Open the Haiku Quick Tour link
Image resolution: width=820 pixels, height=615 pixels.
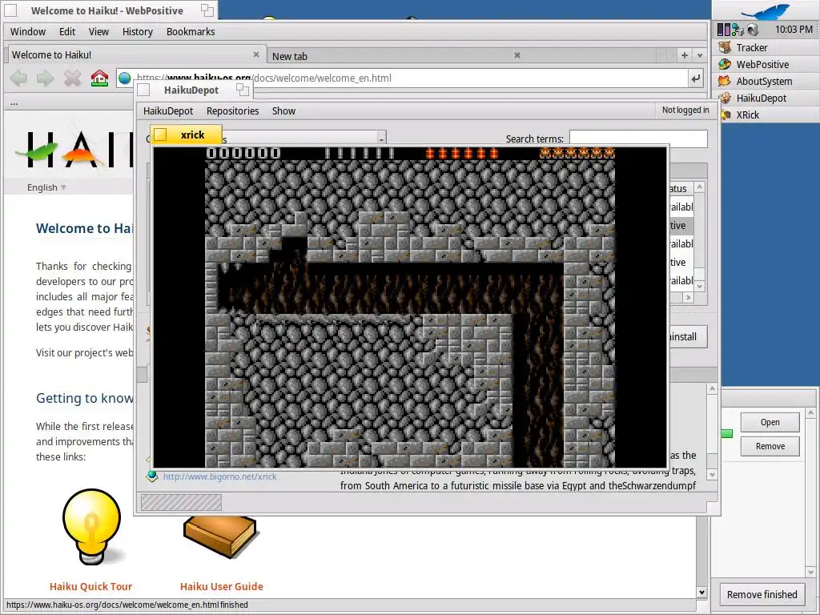point(91,586)
